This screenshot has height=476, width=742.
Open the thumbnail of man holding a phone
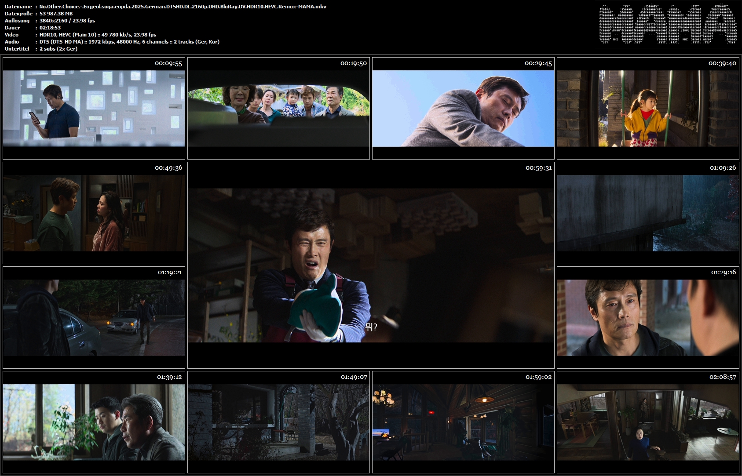(x=94, y=109)
